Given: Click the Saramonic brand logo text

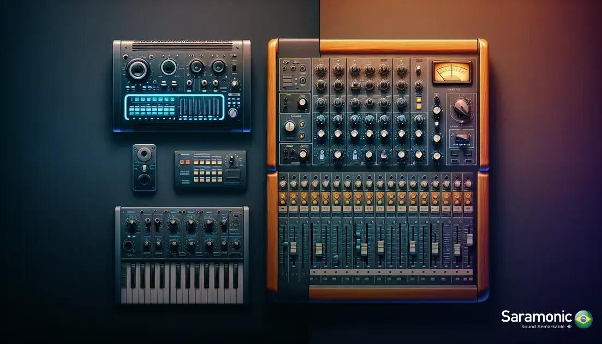Looking at the screenshot, I should tap(537, 317).
